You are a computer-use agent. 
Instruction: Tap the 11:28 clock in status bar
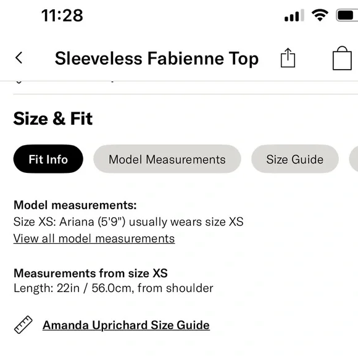[x=62, y=15]
